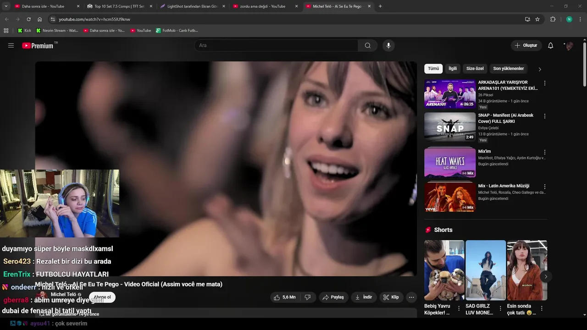
Task: Open the tab search dropdown
Action: coord(6,6)
